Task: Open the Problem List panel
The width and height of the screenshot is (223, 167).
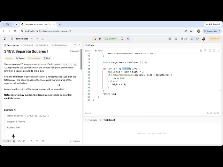Action: tap(20, 39)
